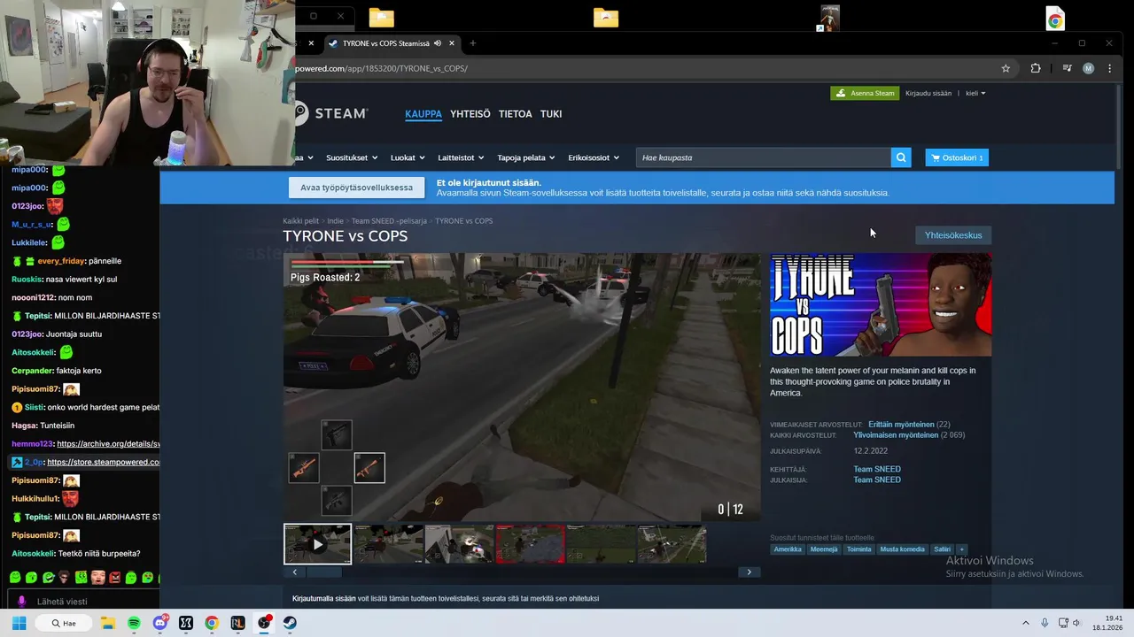Click the thumbnail strip scroll handle
This screenshot has width=1134, height=637.
(x=323, y=572)
